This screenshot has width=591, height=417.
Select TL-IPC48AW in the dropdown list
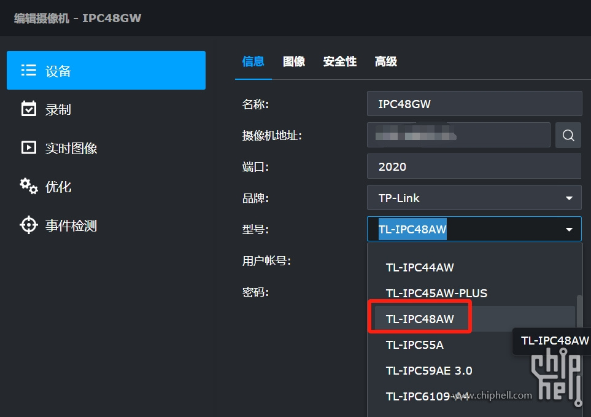[474, 319]
